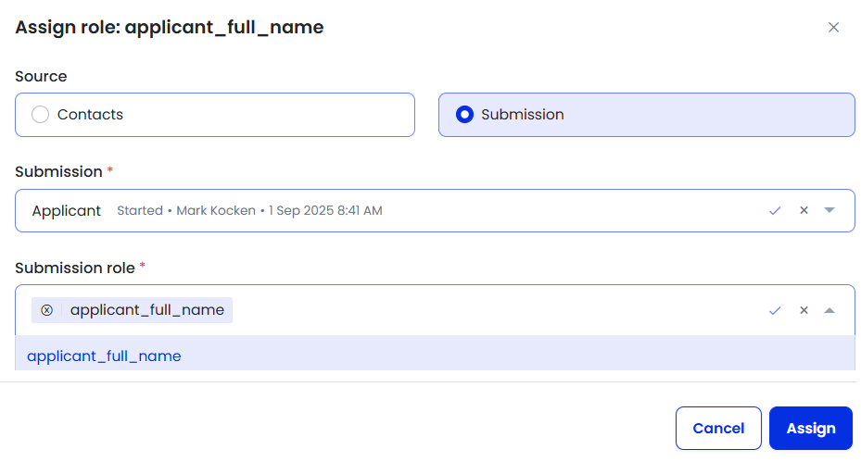The height and width of the screenshot is (462, 861).
Task: Click the required Submission field label
Action: point(58,172)
